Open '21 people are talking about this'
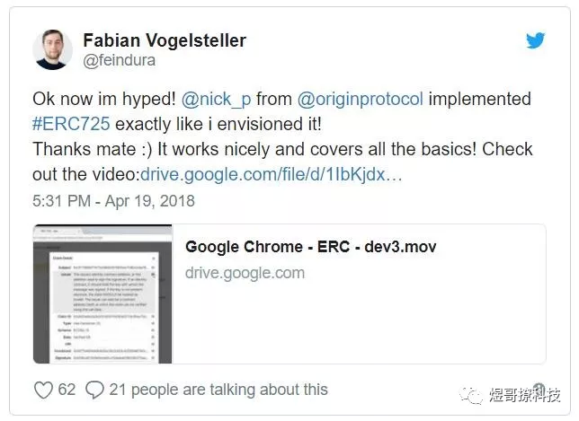Screen dimensions: 579x421 (x=218, y=390)
